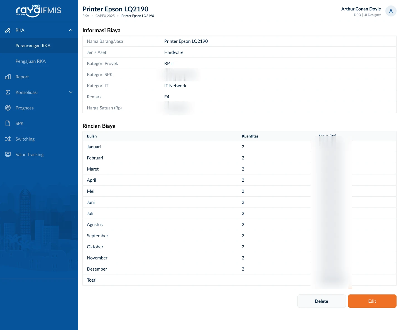The width and height of the screenshot is (401, 330).
Task: Click the Jenis Aset label
Action: pyautogui.click(x=97, y=52)
